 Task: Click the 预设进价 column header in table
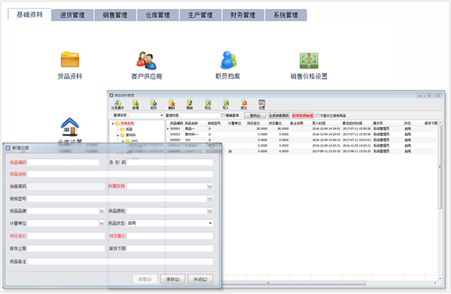tap(254, 123)
